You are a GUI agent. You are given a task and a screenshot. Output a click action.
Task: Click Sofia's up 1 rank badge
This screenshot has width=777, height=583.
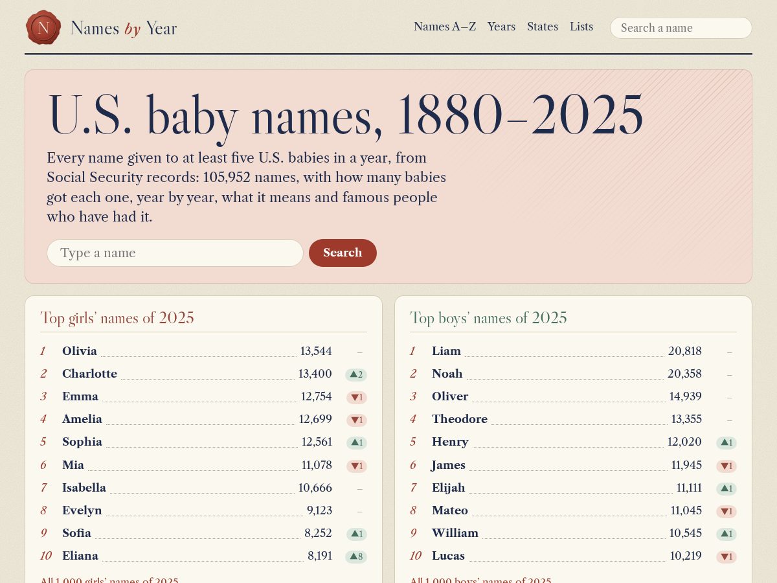click(357, 534)
